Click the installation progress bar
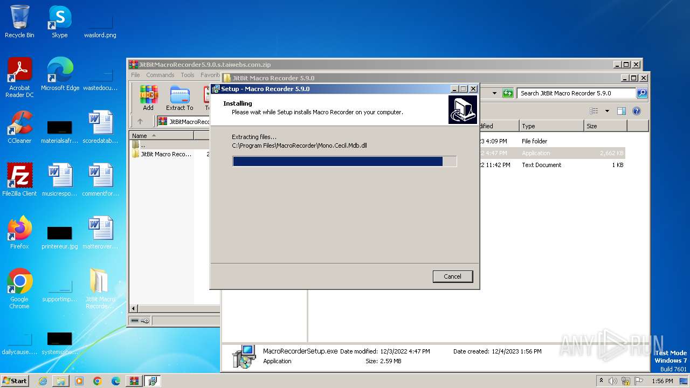690x388 pixels. click(x=344, y=161)
